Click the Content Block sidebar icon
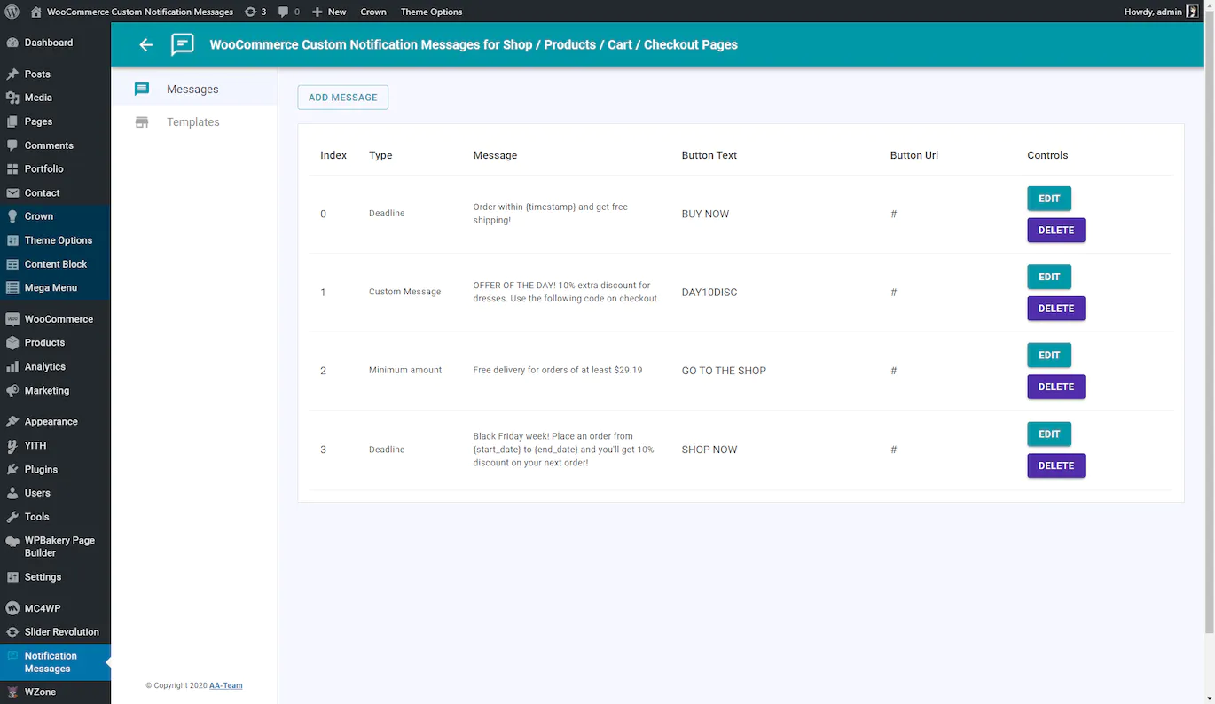Screen dimensions: 1215x704 [x=12, y=264]
